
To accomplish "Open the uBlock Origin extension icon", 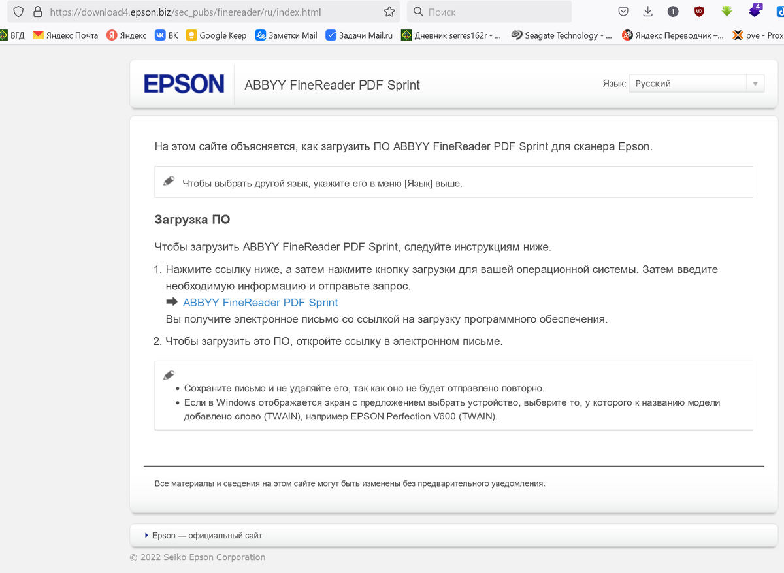I will pyautogui.click(x=699, y=12).
